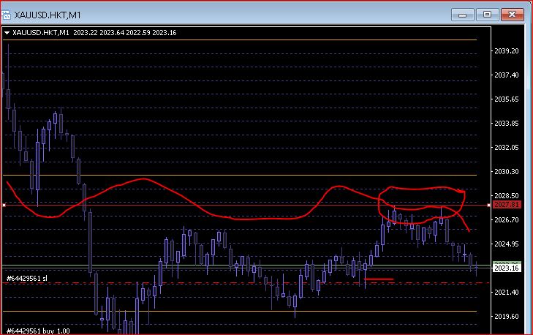Minimize the XAUUSD.HKT,M1 chart window

pos(462,15)
